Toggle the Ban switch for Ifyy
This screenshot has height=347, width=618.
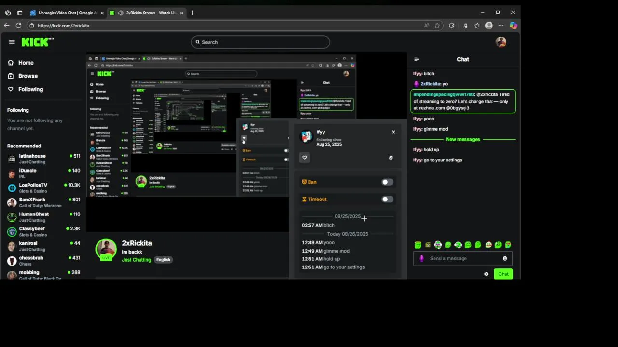tap(387, 182)
